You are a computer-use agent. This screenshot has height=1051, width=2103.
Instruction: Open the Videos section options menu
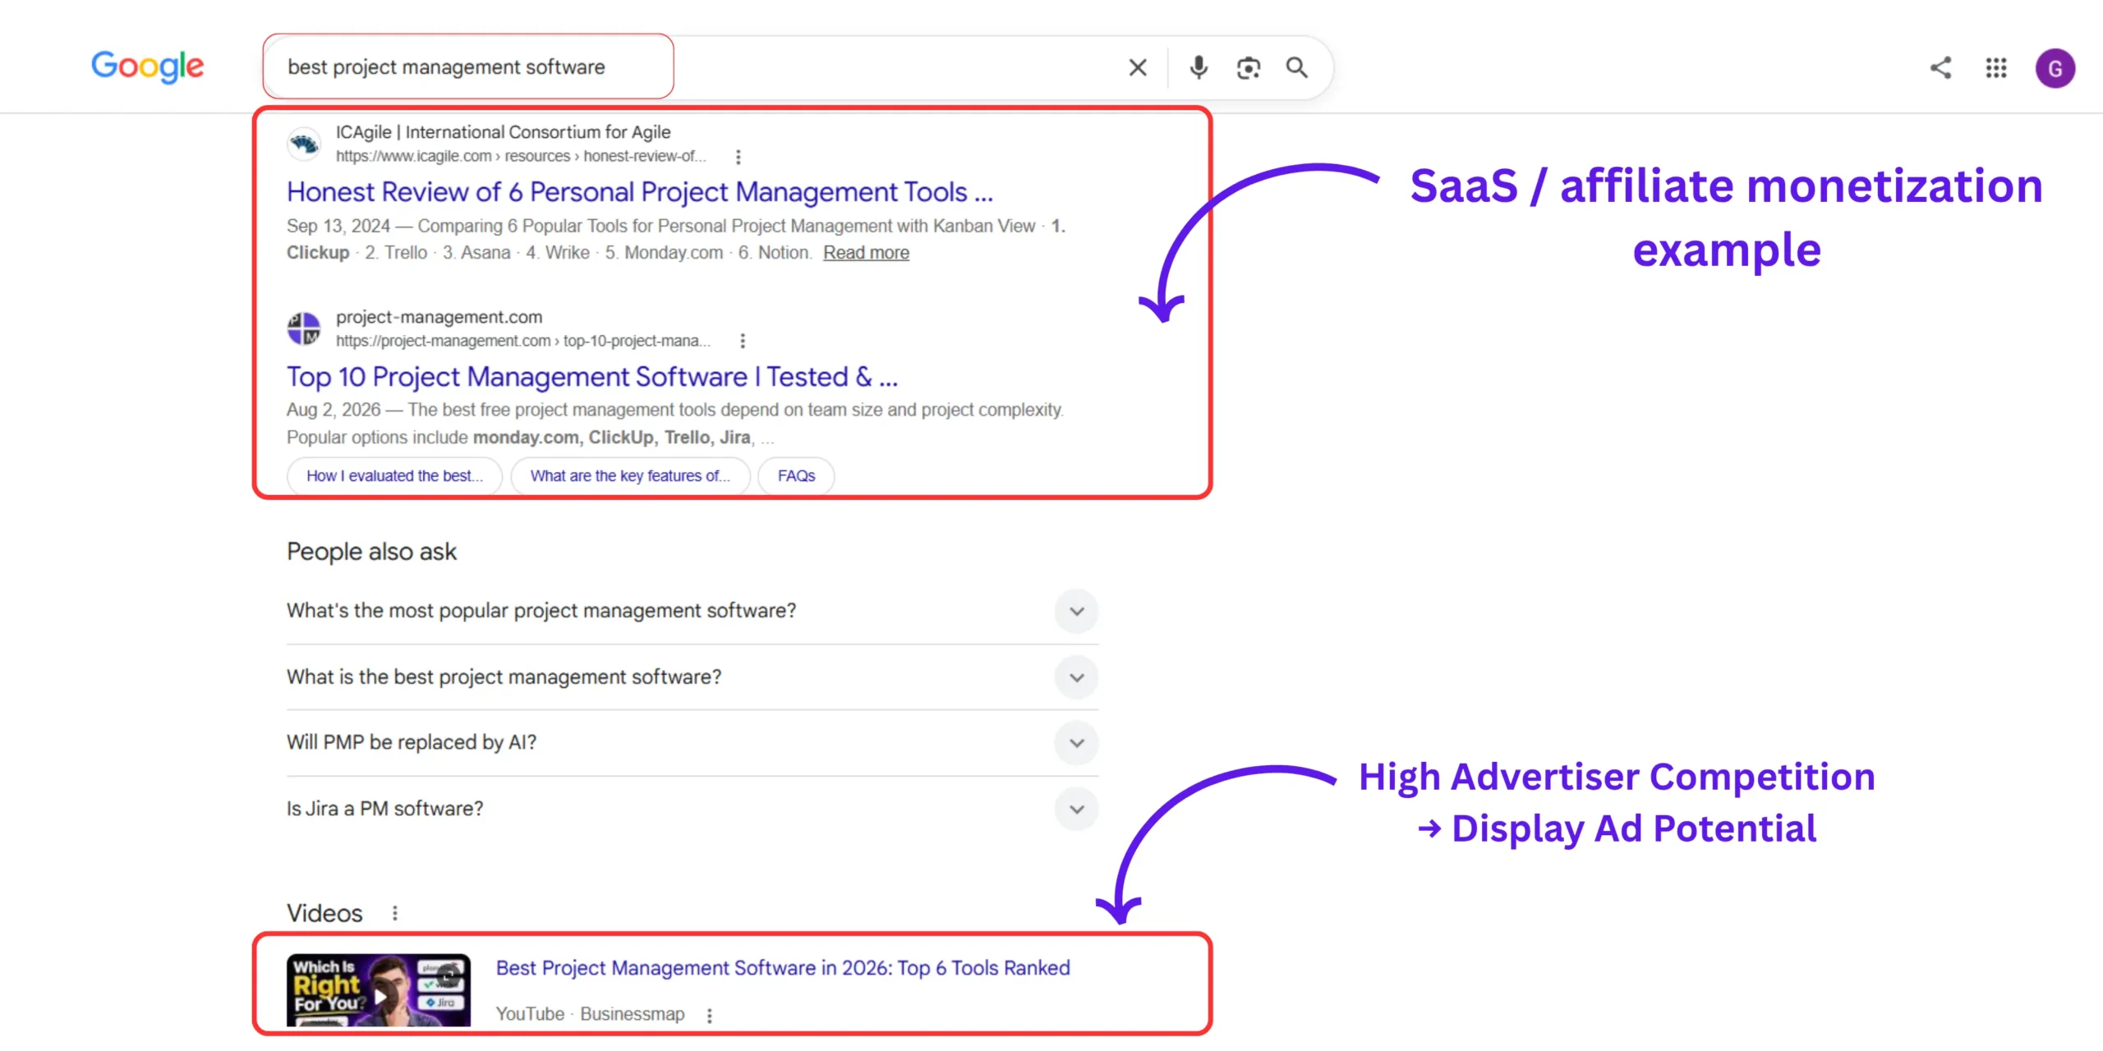click(395, 913)
